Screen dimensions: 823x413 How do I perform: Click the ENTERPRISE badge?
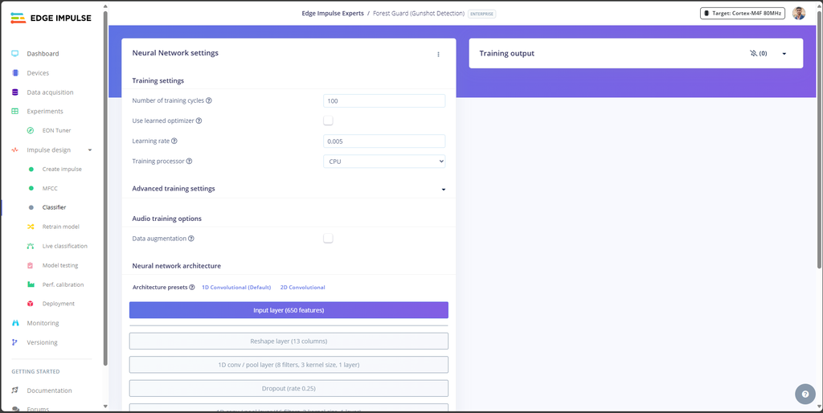pos(482,14)
